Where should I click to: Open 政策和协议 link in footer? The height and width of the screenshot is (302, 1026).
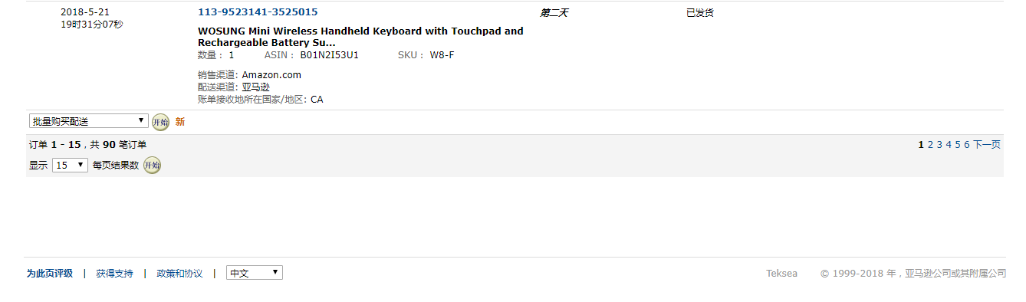(x=179, y=273)
